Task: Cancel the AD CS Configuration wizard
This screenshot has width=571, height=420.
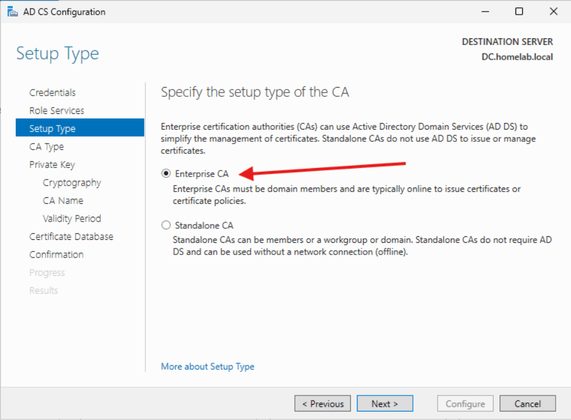Action: [x=527, y=403]
